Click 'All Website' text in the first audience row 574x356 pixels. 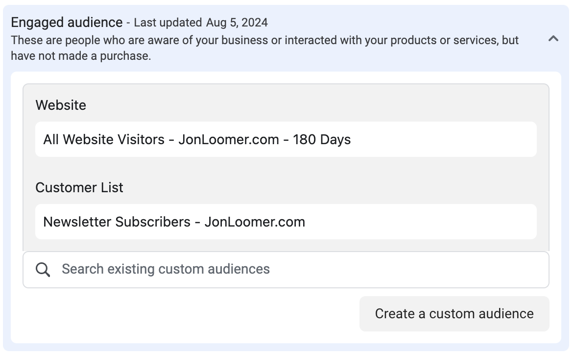pos(81,140)
